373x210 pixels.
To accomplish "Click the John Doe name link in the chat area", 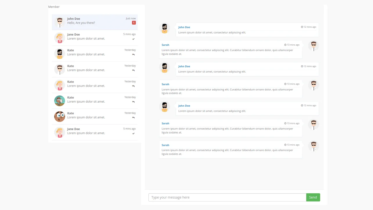I will pos(184,27).
